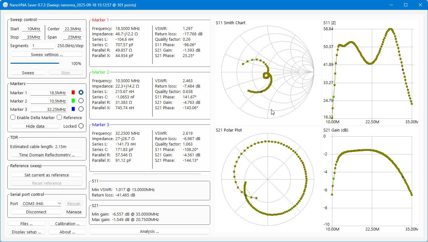
Task: Select the Marker 1 radio button
Action: click(81, 93)
